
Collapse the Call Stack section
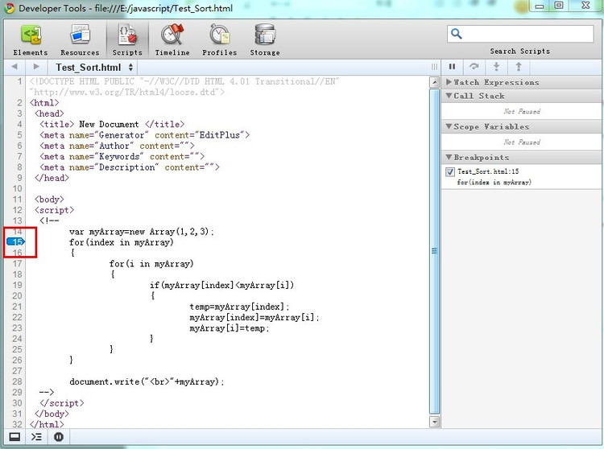point(449,96)
